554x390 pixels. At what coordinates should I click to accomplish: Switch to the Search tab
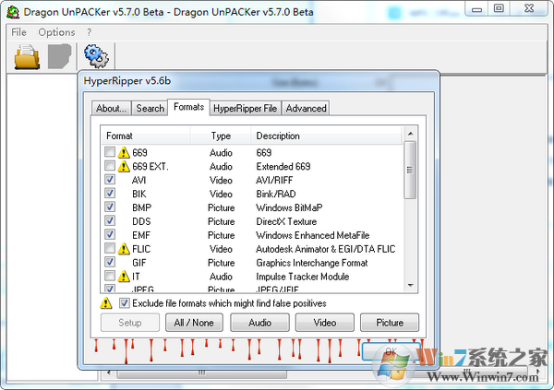coord(151,108)
